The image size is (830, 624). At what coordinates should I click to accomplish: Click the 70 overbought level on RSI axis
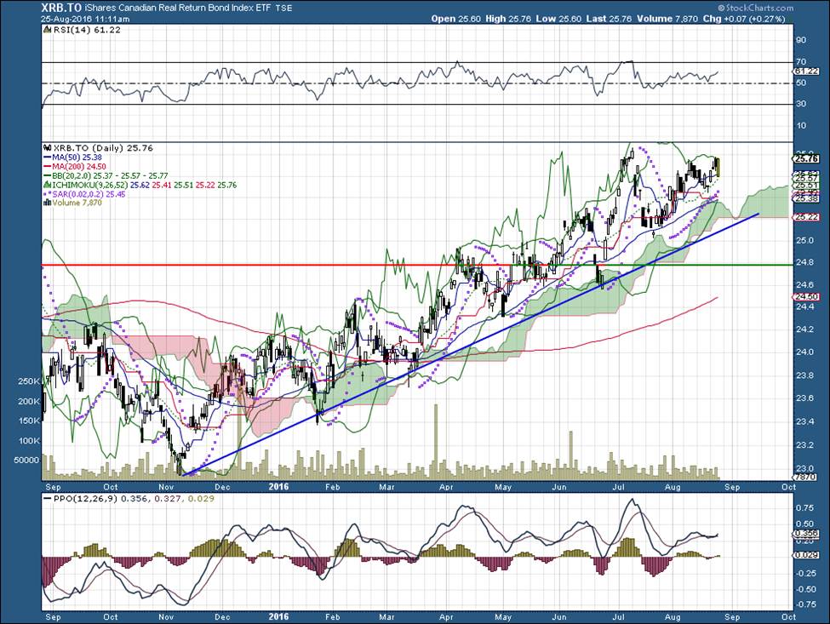click(801, 62)
